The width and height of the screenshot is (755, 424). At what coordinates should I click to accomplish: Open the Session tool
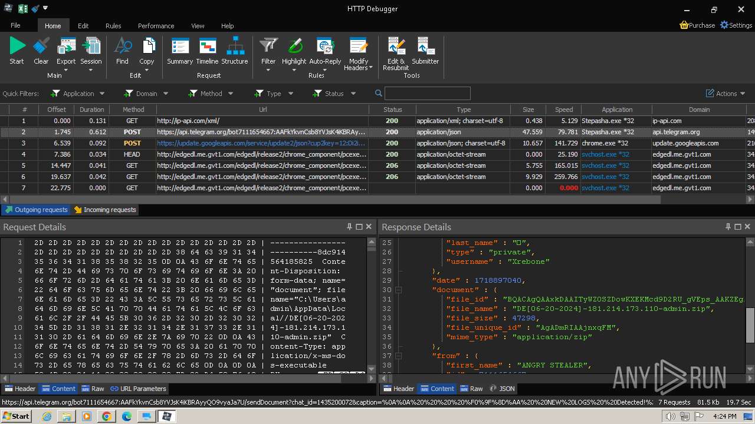91,51
